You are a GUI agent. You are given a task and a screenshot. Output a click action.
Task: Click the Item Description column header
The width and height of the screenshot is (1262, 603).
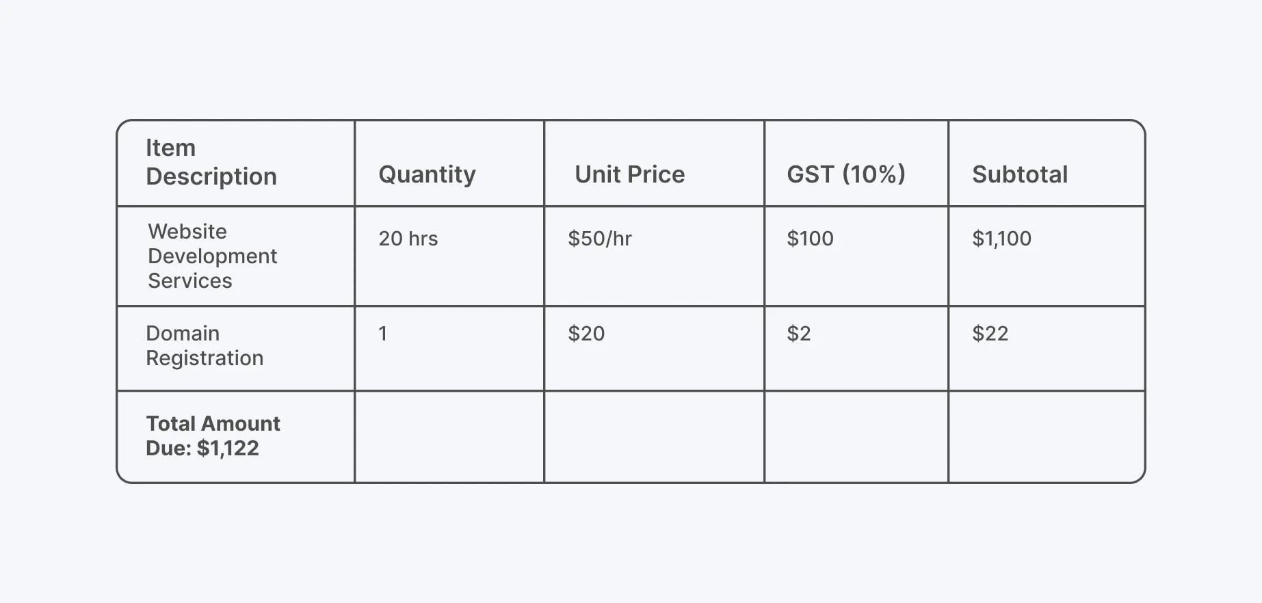211,163
